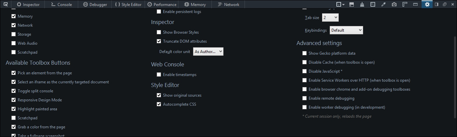Toggle the split console toolbar icon

point(351,4)
